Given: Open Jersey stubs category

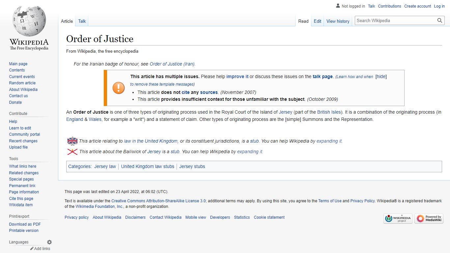Looking at the screenshot, I should (x=192, y=166).
